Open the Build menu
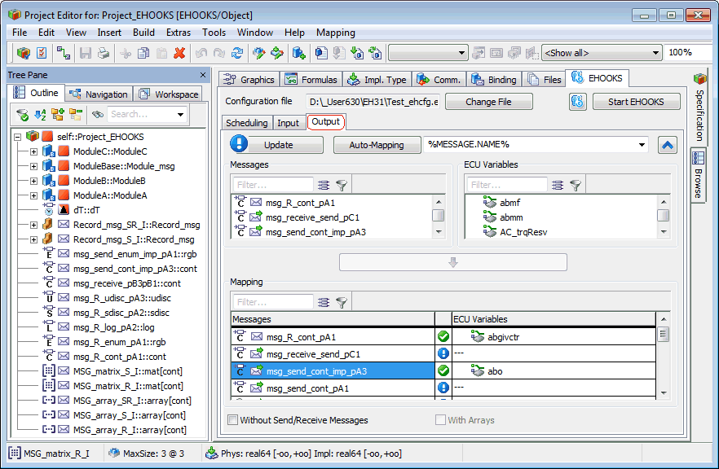The height and width of the screenshot is (469, 719). tap(143, 33)
